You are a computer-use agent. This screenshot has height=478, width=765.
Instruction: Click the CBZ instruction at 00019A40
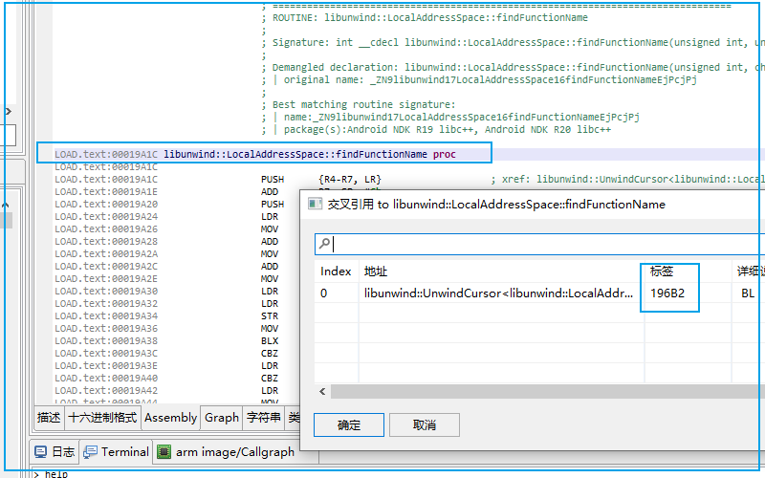click(270, 378)
